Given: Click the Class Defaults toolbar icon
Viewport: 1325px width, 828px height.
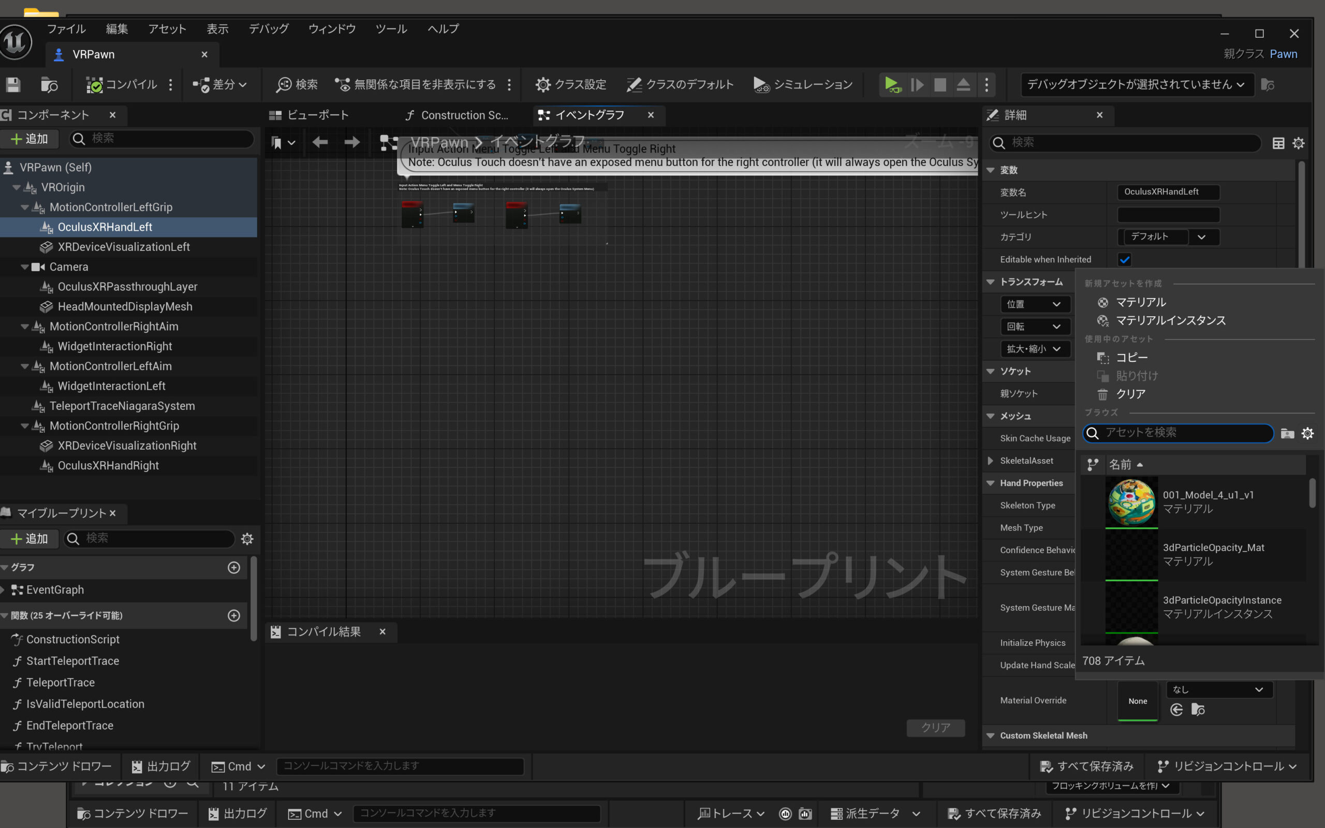Looking at the screenshot, I should coord(634,84).
